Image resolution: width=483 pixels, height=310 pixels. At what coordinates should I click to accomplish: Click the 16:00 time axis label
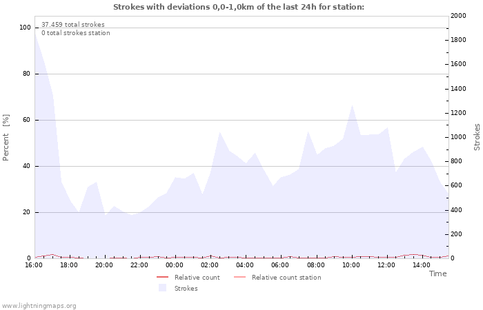coord(34,265)
